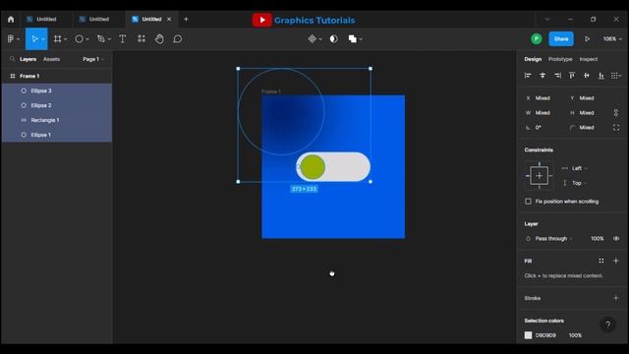Click Align vertical centers icon
Screen dimensions: 629x354
[x=587, y=76]
